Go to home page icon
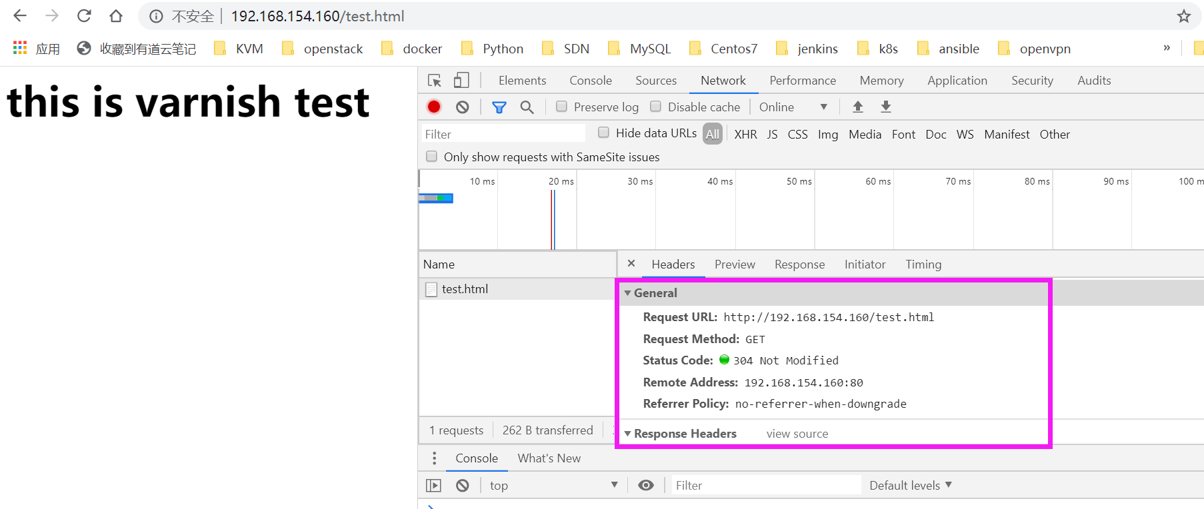This screenshot has width=1204, height=509. click(116, 16)
